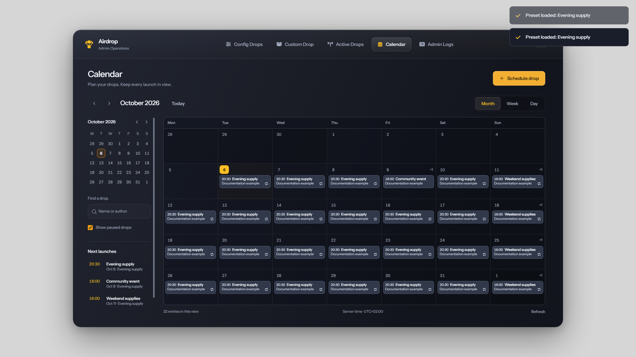Open the Active Drops tab
Screen dimensions: 636x357
pyautogui.click(x=345, y=44)
